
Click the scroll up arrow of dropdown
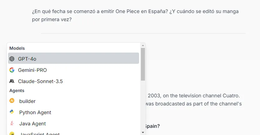(143, 45)
